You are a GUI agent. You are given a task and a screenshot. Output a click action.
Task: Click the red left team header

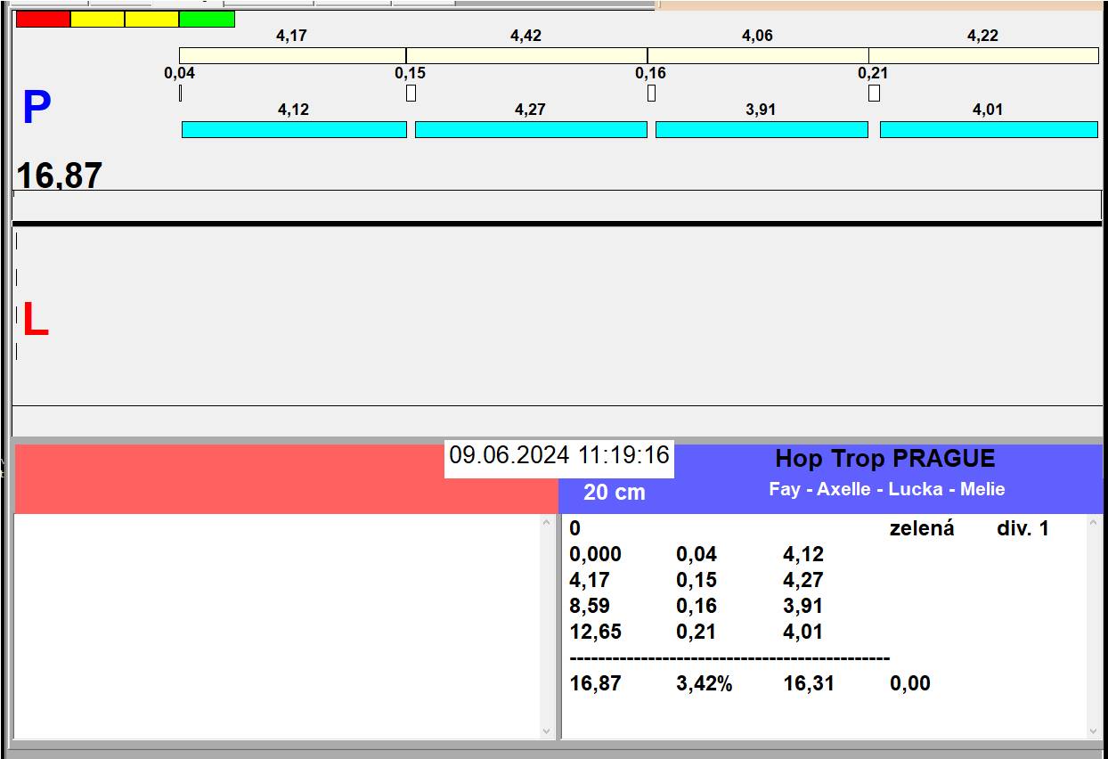pos(232,479)
